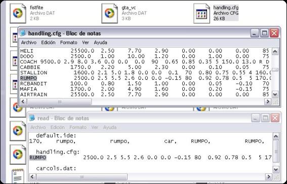The height and width of the screenshot is (184, 287).
Task: Click the handling.cfg file name label
Action: pos(226,8)
